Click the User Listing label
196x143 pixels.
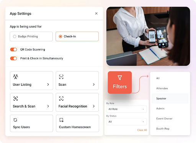tap(22, 84)
